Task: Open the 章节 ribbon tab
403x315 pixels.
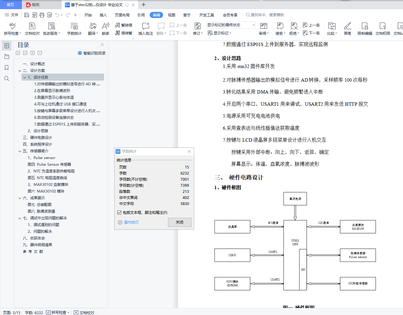Action: (x=187, y=15)
